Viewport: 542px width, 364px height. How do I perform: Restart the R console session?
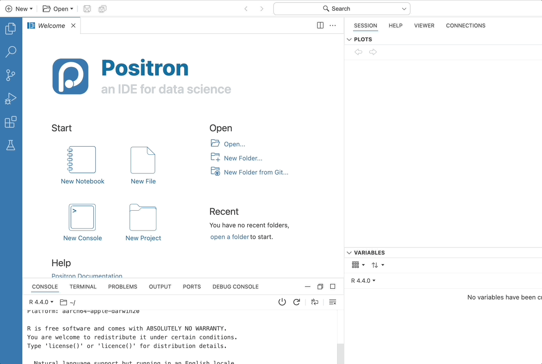click(x=297, y=302)
